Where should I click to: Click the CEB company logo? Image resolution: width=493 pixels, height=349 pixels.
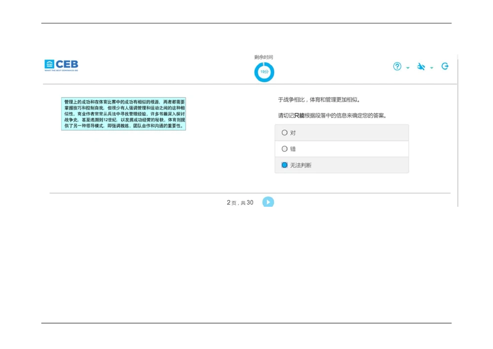(x=60, y=64)
